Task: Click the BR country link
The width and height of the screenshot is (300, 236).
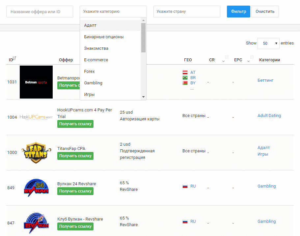Action: (193, 77)
